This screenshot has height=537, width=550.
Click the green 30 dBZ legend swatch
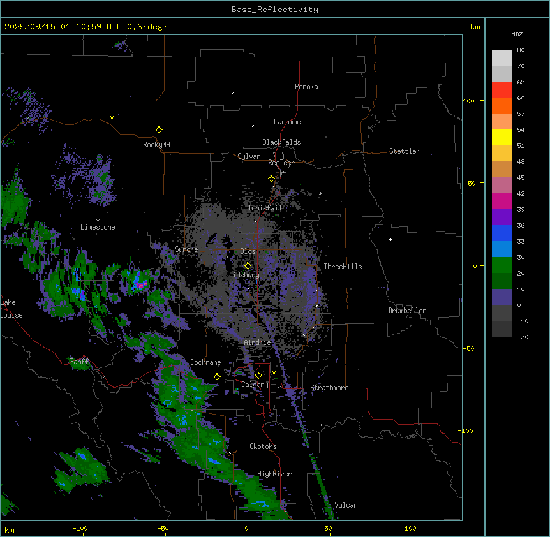click(502, 265)
